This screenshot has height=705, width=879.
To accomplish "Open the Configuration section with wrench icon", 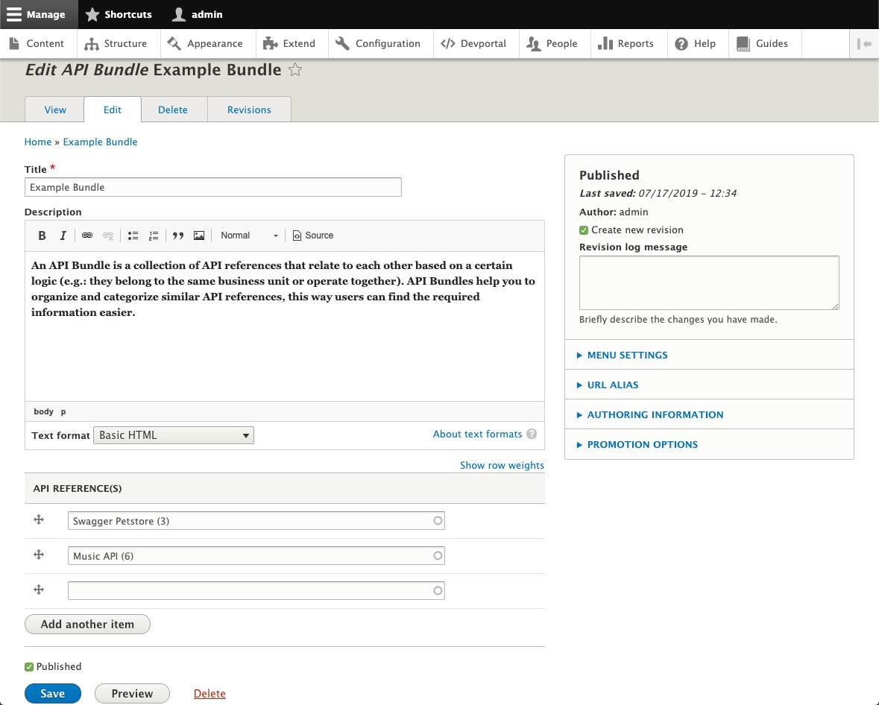I will tap(379, 43).
